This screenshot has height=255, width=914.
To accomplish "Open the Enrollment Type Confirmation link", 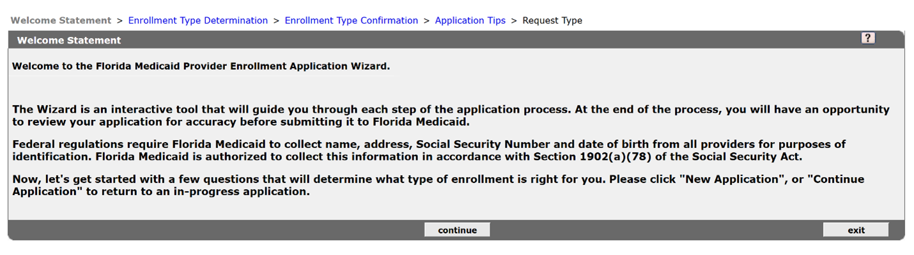I will [351, 20].
